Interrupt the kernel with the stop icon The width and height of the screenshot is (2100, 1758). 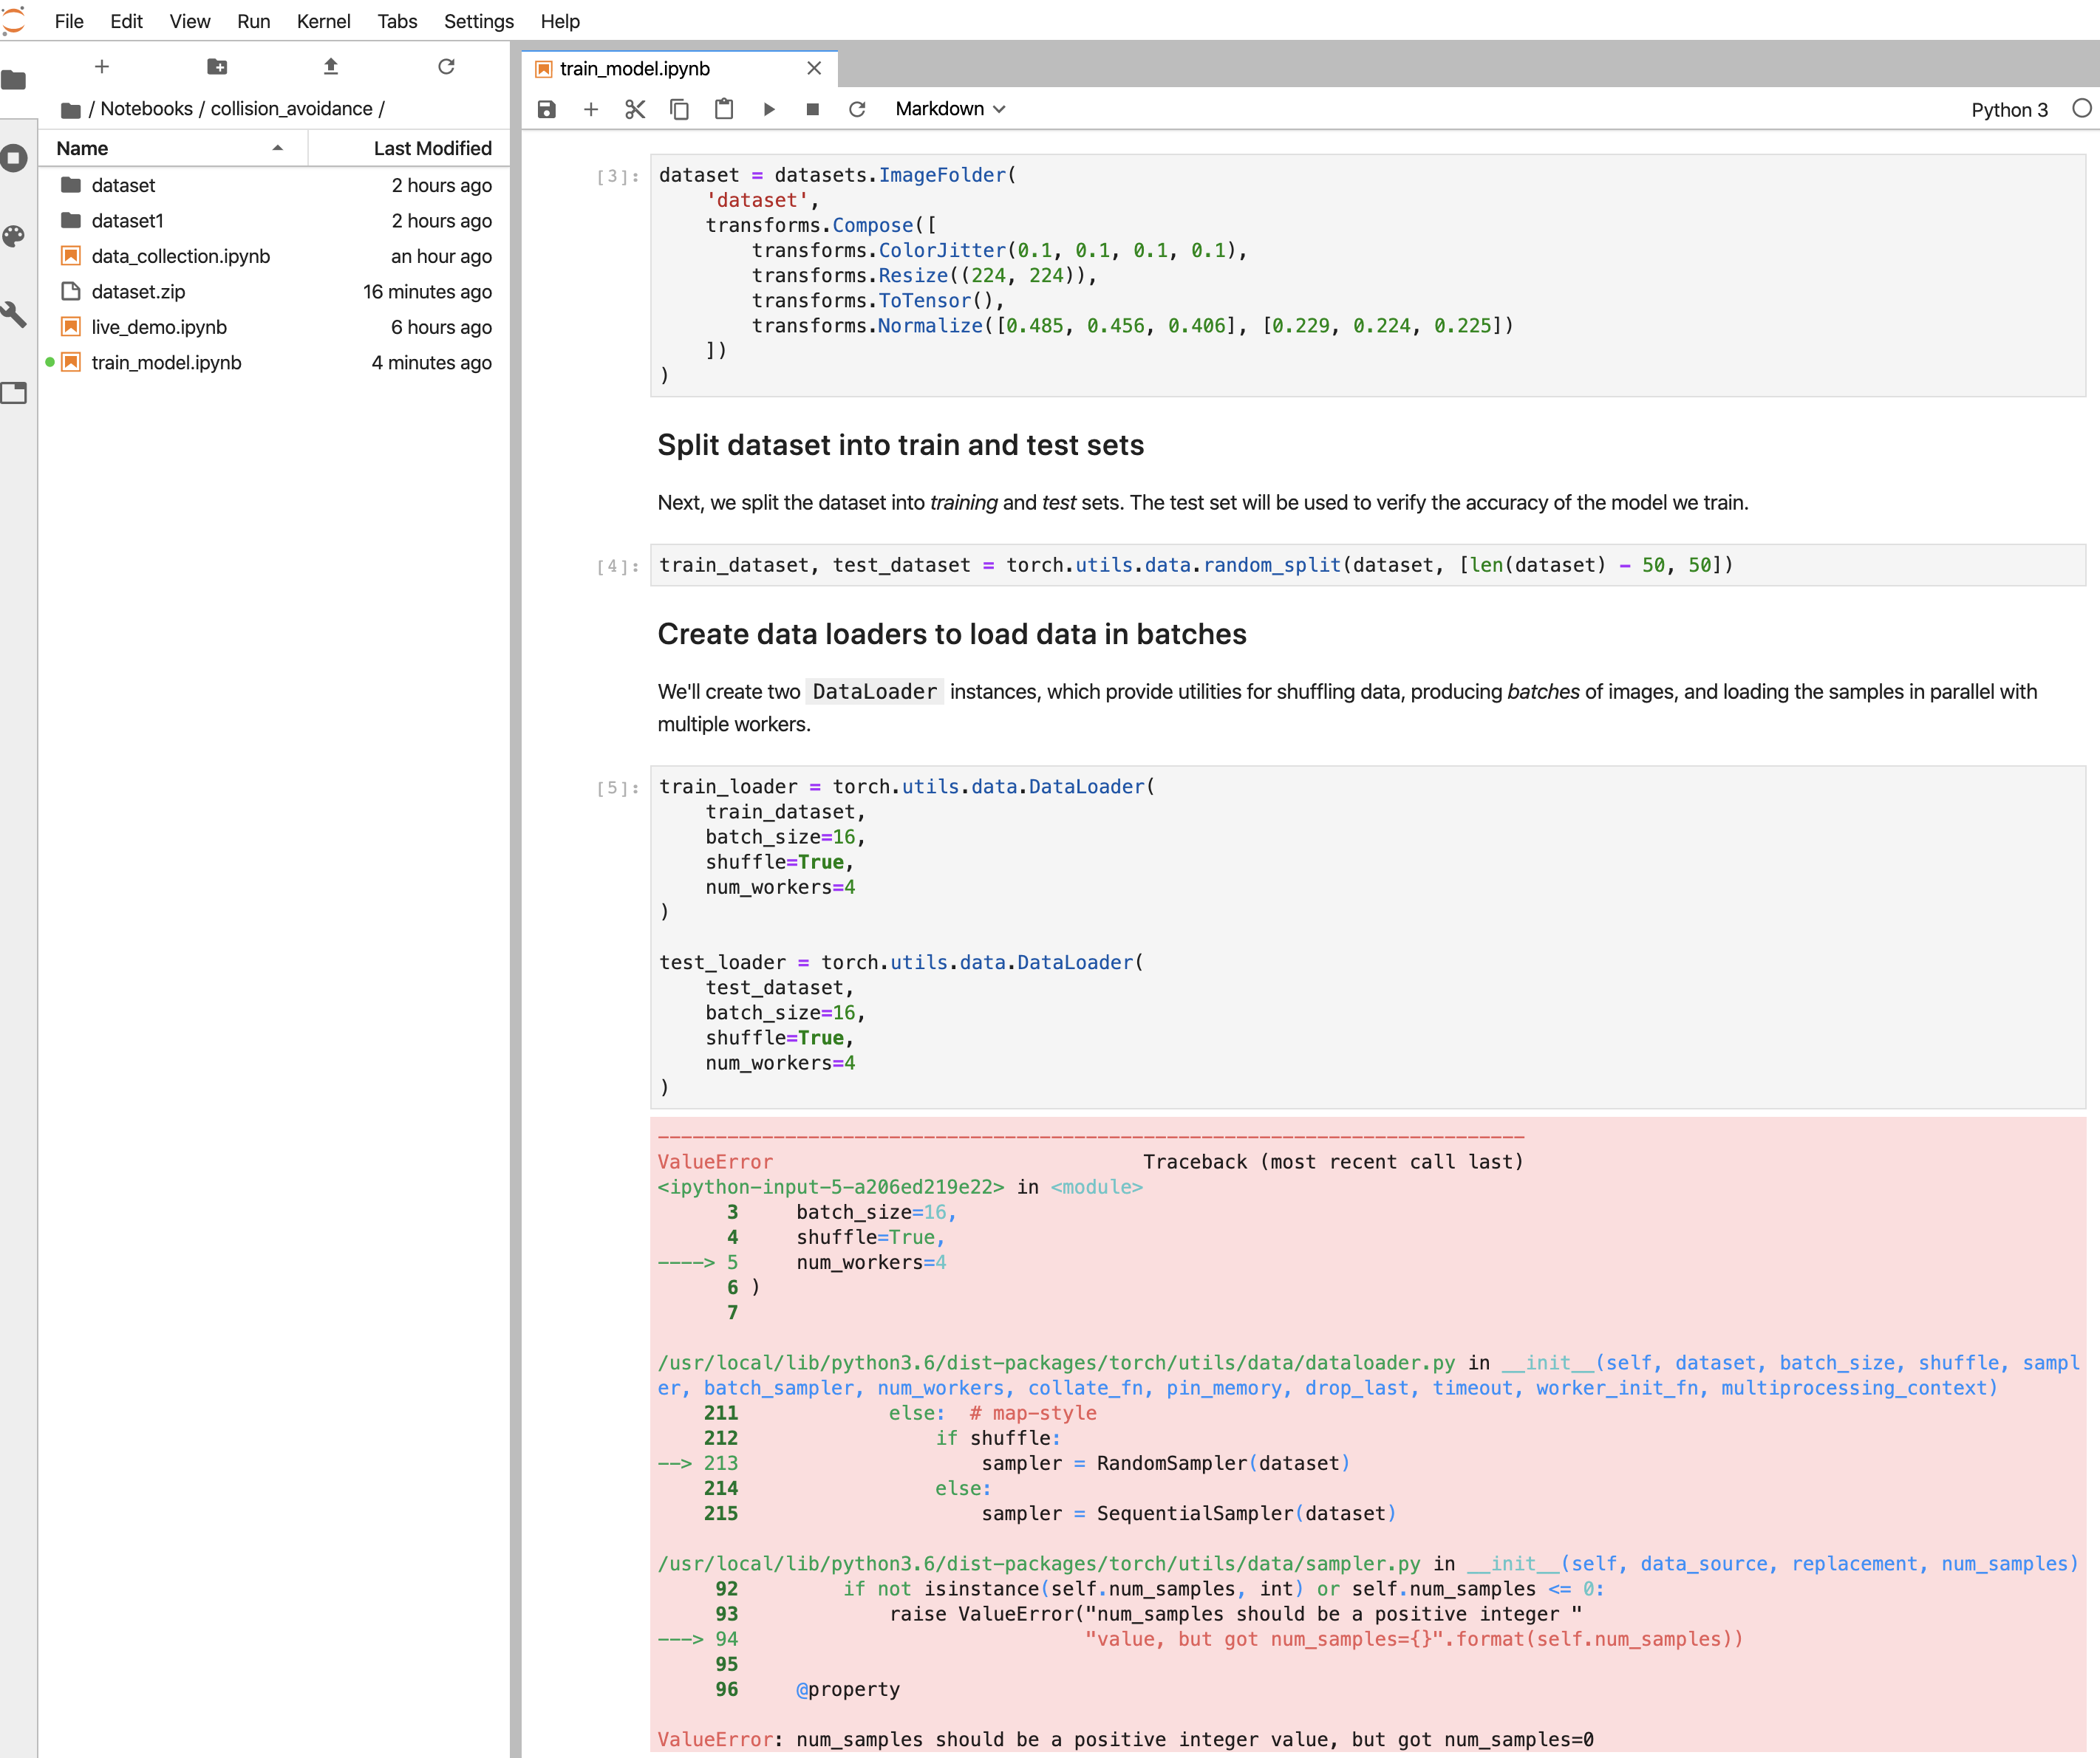[812, 109]
